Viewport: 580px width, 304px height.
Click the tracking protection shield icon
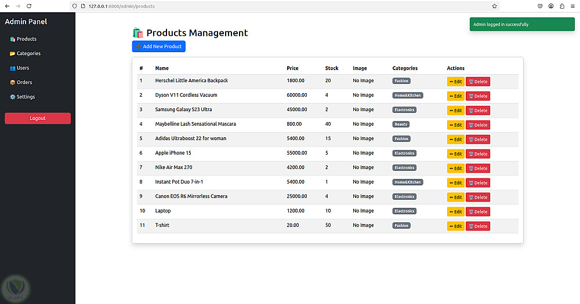(74, 6)
